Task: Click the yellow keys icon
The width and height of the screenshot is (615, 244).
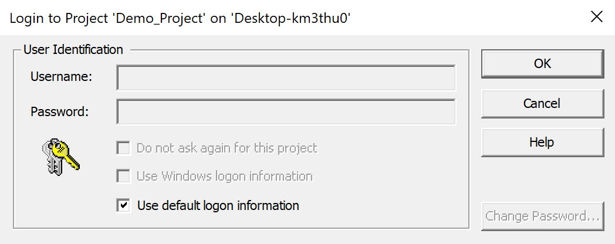Action: (60, 157)
